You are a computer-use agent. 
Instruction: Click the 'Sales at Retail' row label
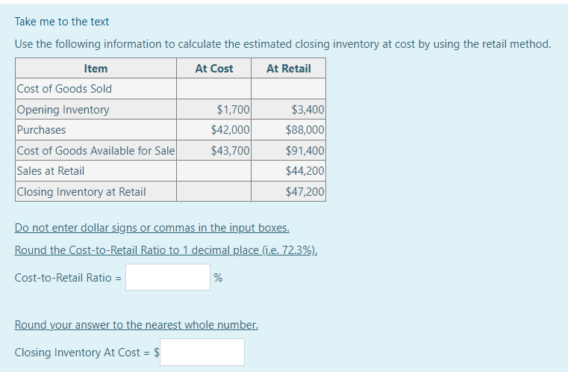pyautogui.click(x=50, y=171)
